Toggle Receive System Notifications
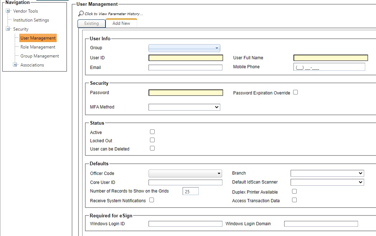376x236 pixels. [151, 200]
